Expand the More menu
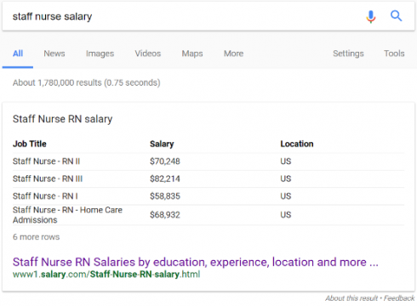 click(x=233, y=54)
